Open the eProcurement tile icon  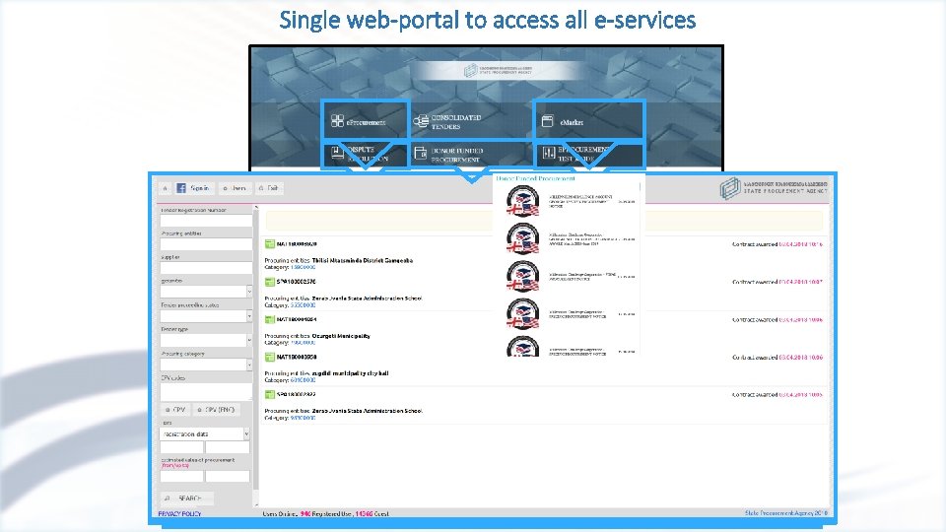tap(337, 121)
